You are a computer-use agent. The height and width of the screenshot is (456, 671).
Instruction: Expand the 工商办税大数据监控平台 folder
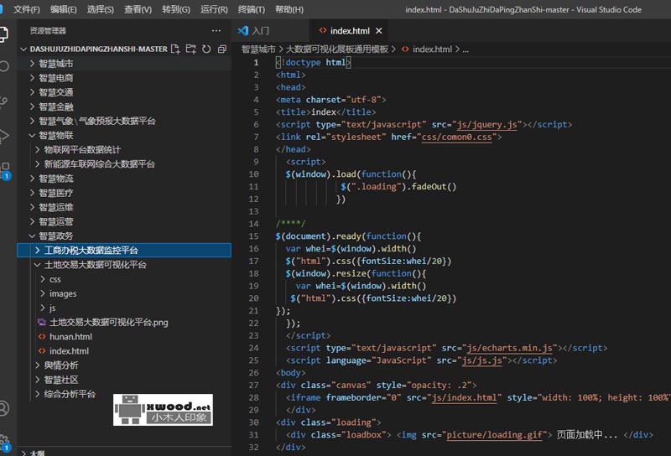[x=124, y=251]
